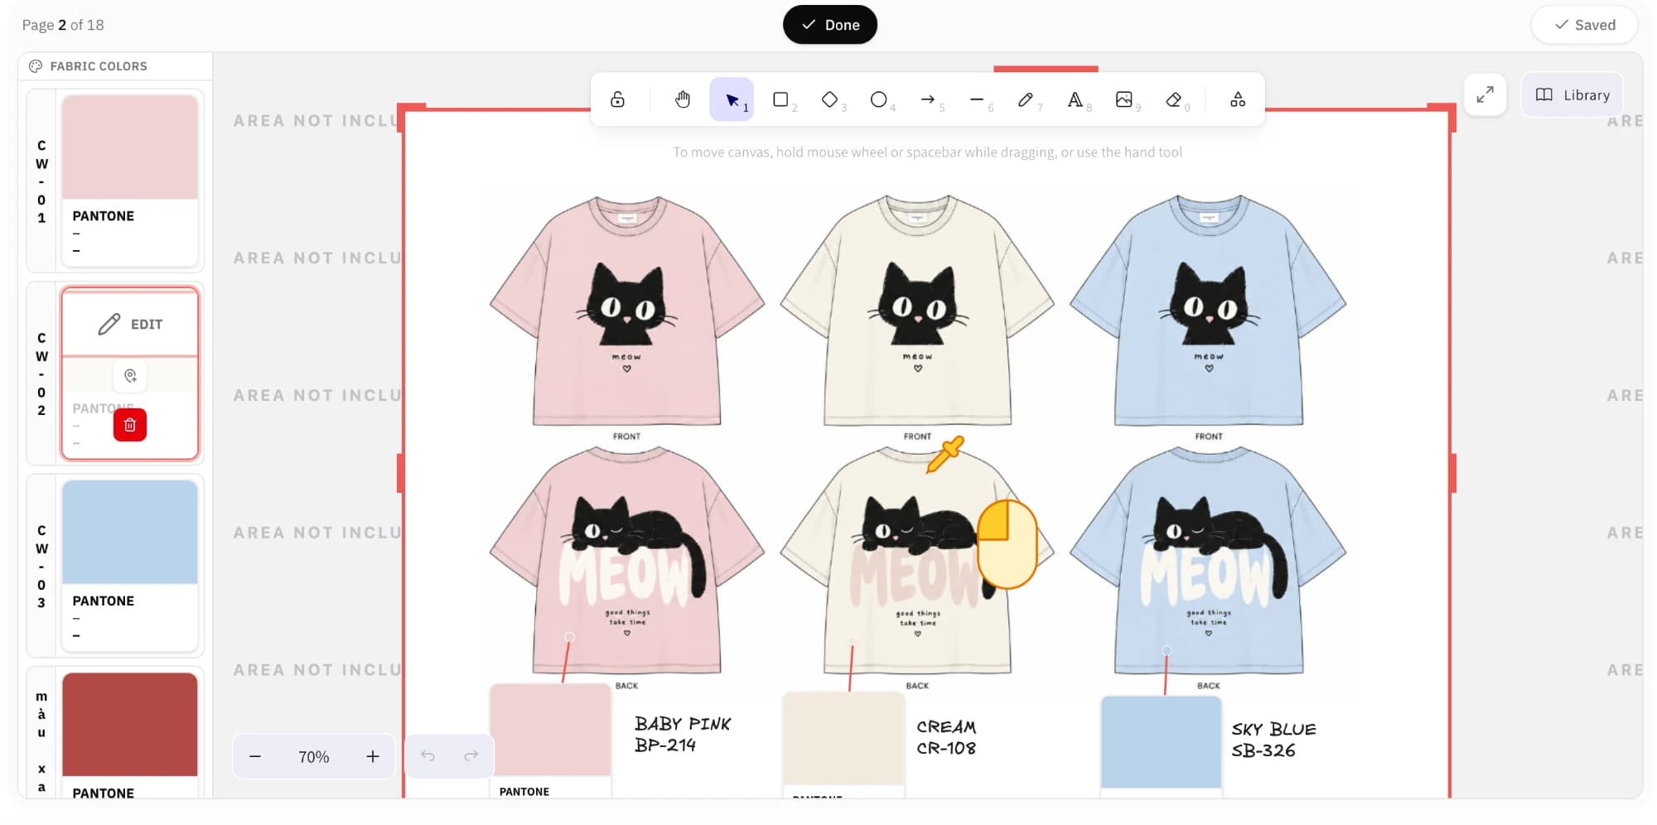Screen dimensions: 1657x825
Task: Open the extra shapes tools menu
Action: click(x=1238, y=99)
